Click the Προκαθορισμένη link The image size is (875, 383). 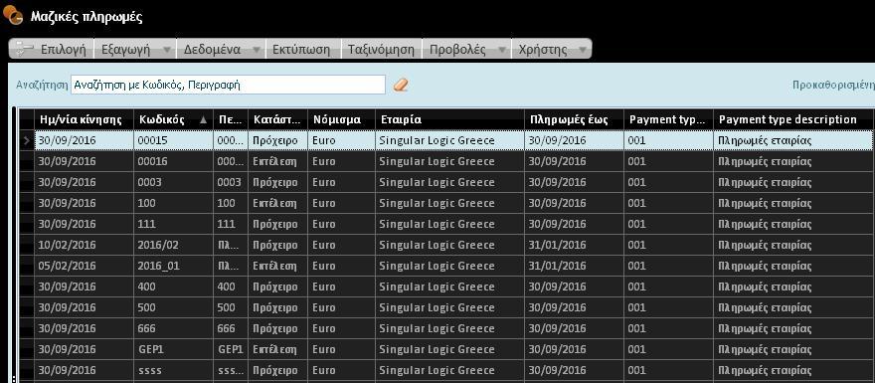[833, 85]
